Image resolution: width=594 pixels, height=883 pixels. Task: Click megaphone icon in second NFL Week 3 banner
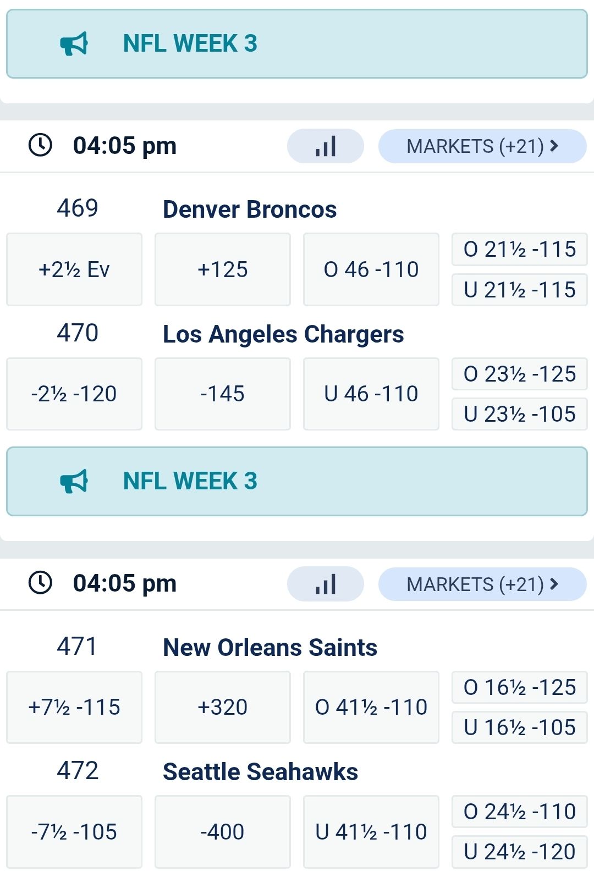point(74,481)
